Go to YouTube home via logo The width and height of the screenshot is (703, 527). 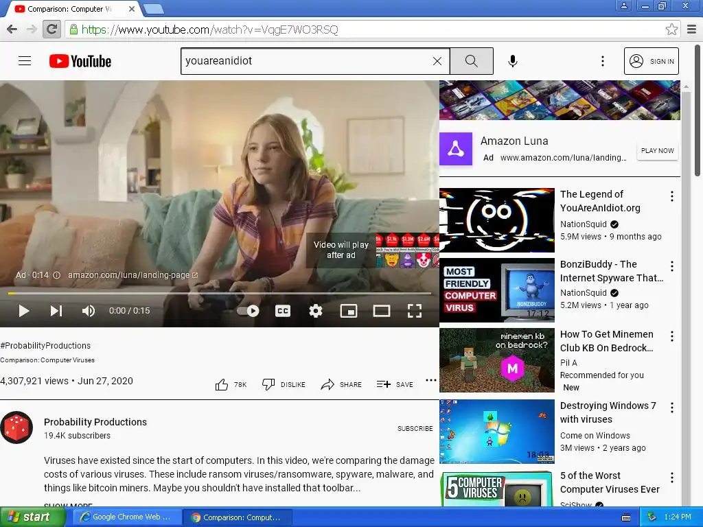(80, 61)
